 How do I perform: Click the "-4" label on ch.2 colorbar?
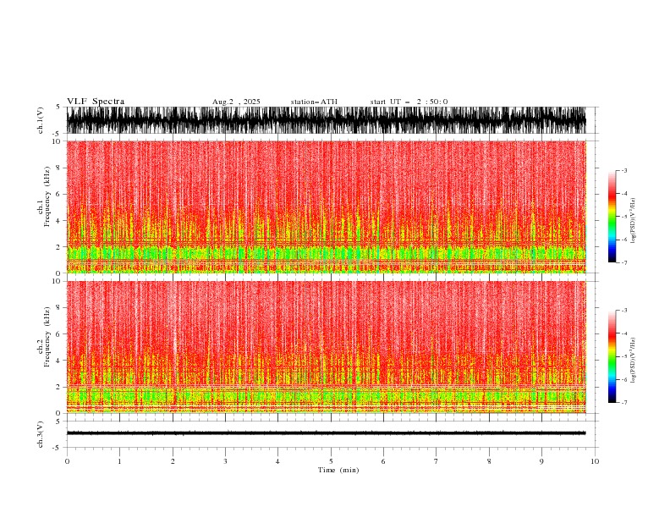point(624,333)
